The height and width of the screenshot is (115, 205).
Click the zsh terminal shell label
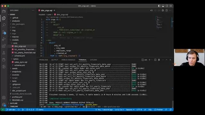coord(144,60)
